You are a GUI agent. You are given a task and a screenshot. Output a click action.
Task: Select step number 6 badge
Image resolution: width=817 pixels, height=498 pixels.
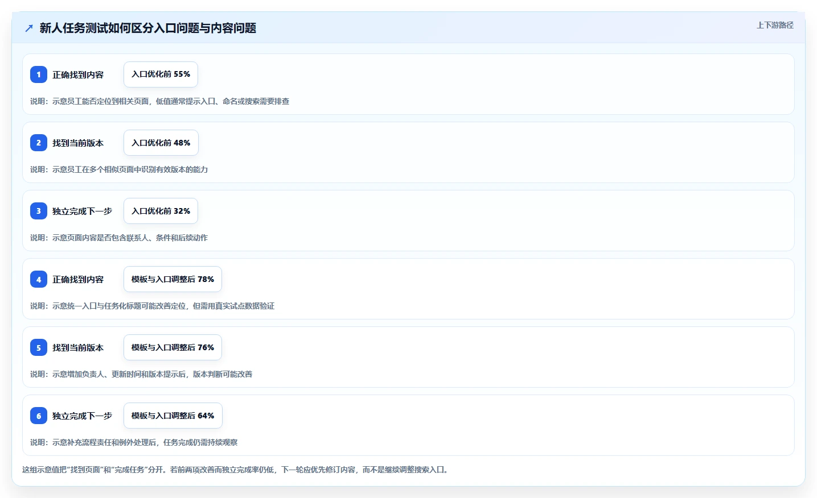point(39,416)
